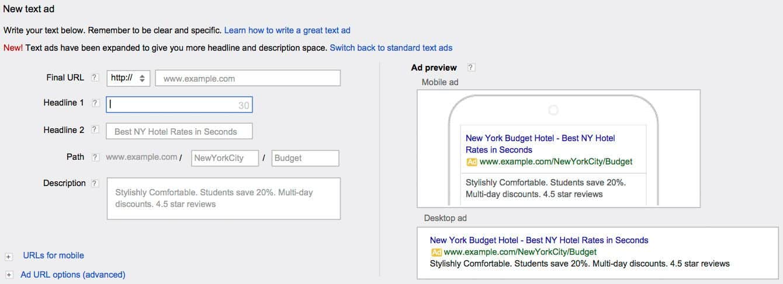783x284 pixels.
Task: Expand Ad URL options (advanced) section
Action: click(9, 275)
